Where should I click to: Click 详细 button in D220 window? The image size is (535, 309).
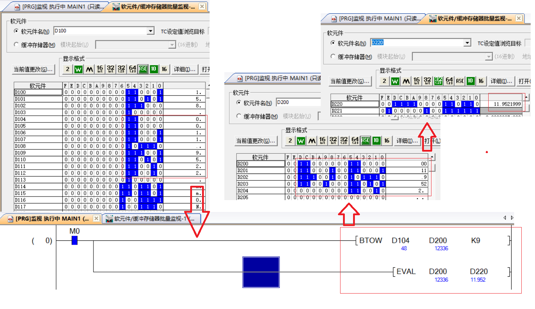[501, 81]
